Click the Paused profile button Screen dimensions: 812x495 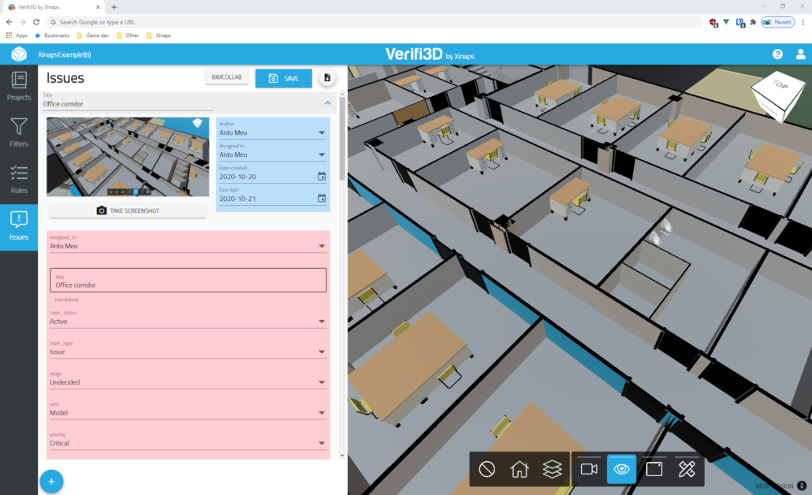[777, 22]
